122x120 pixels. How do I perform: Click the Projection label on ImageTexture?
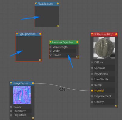click(x=20, y=115)
